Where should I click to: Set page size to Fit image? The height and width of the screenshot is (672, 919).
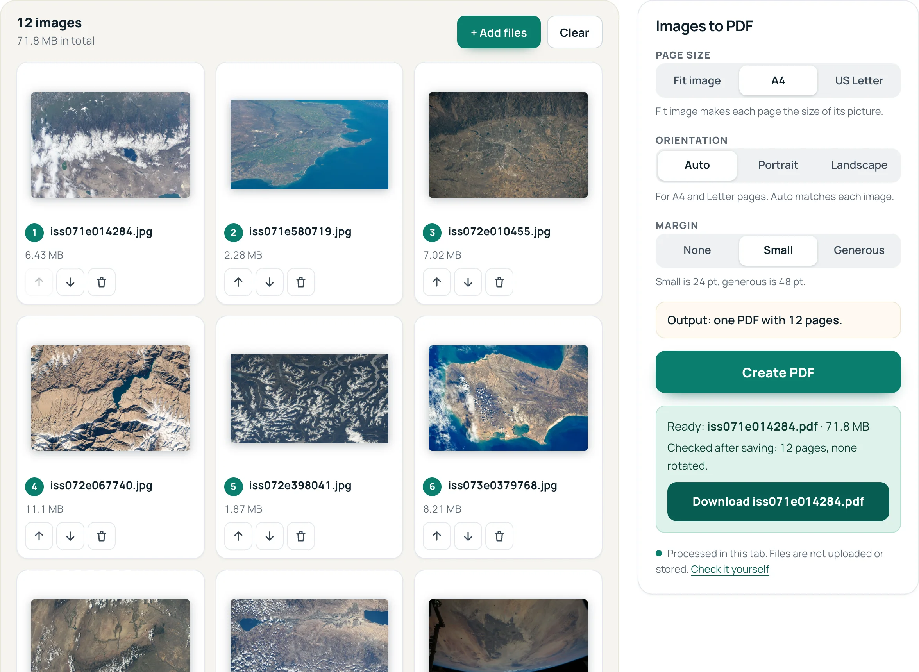click(x=697, y=80)
